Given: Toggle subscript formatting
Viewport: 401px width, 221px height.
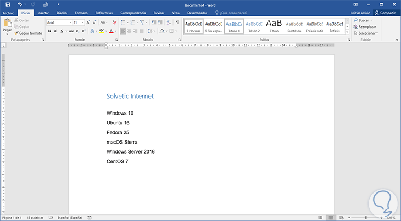Looking at the screenshot, I should 77,31.
